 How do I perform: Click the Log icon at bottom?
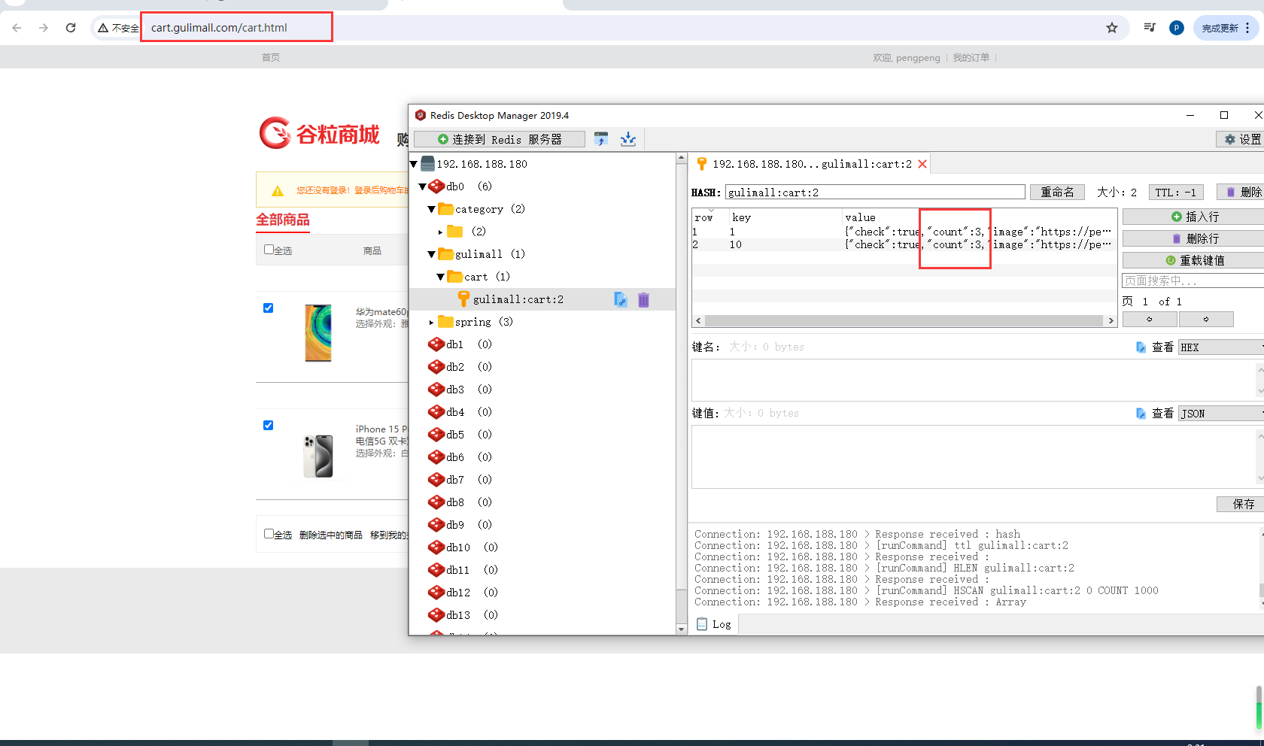[702, 624]
